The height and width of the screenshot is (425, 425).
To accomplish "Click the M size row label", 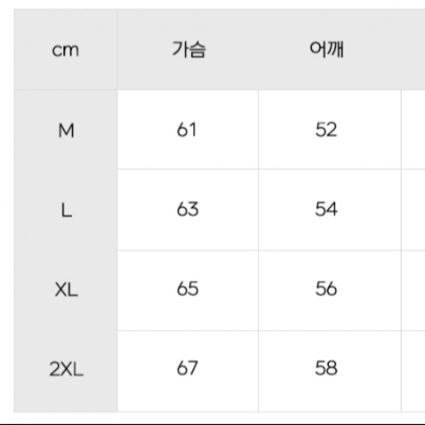I will click(x=65, y=130).
